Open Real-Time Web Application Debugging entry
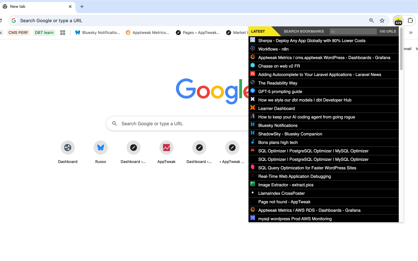418x261 pixels. tap(324, 176)
